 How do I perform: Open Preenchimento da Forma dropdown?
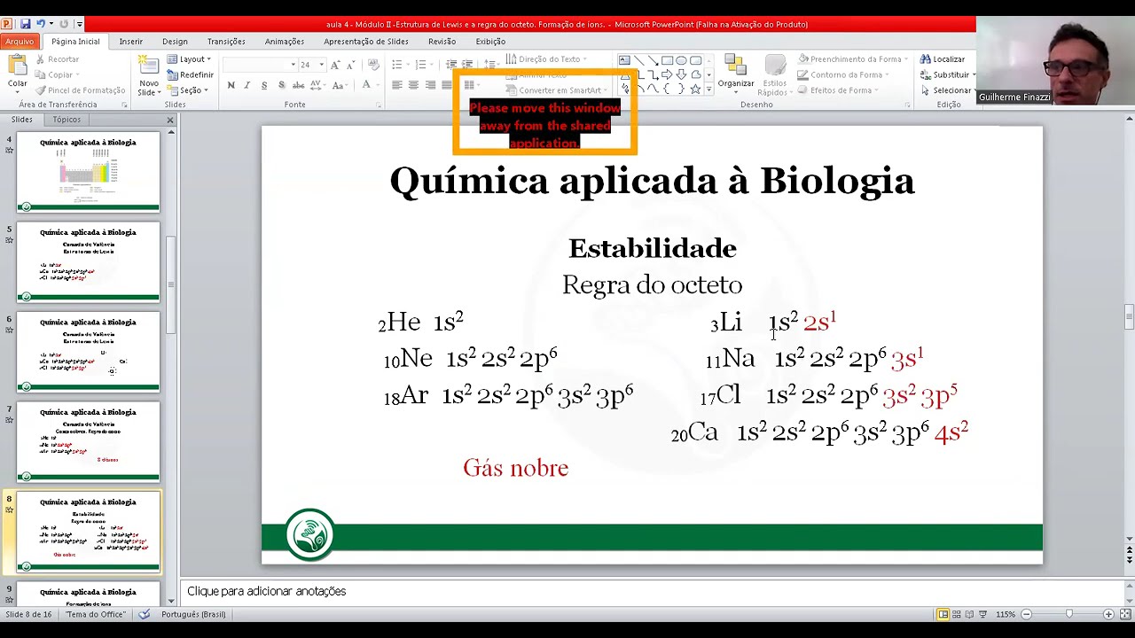click(x=853, y=59)
